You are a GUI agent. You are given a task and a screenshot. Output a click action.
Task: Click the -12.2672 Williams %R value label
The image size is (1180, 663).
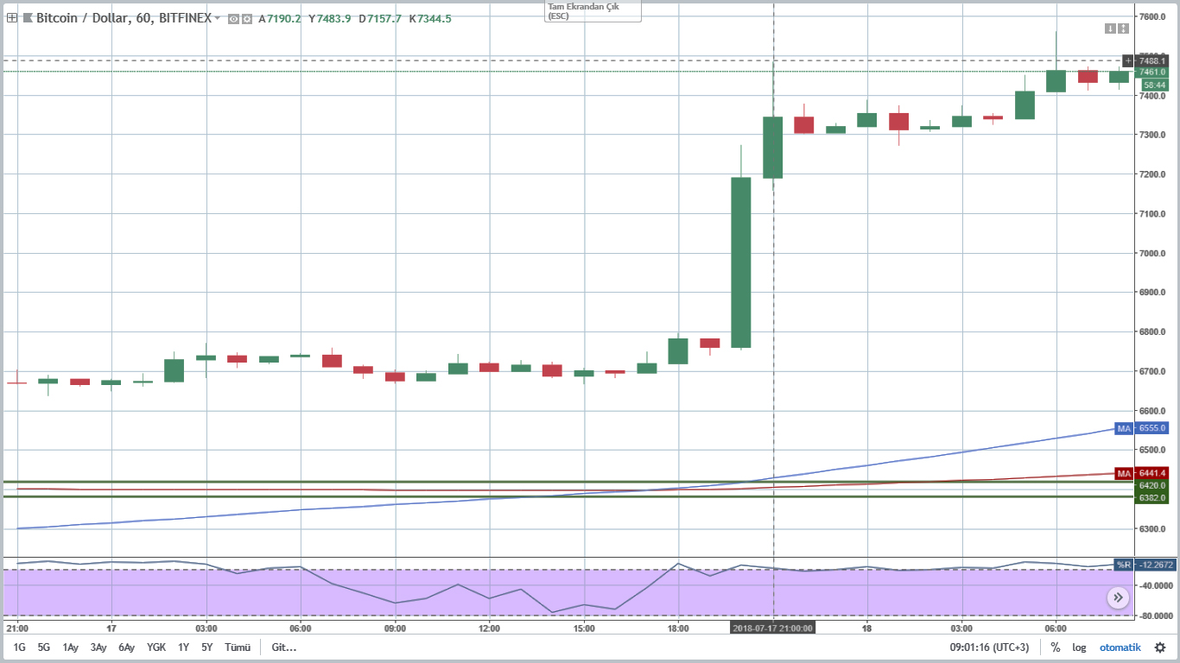click(x=1156, y=565)
